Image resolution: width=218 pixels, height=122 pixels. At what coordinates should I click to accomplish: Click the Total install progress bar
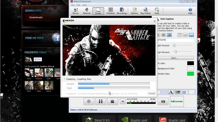pyautogui.click(x=114, y=88)
